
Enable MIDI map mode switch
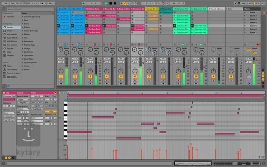(x=251, y=3)
